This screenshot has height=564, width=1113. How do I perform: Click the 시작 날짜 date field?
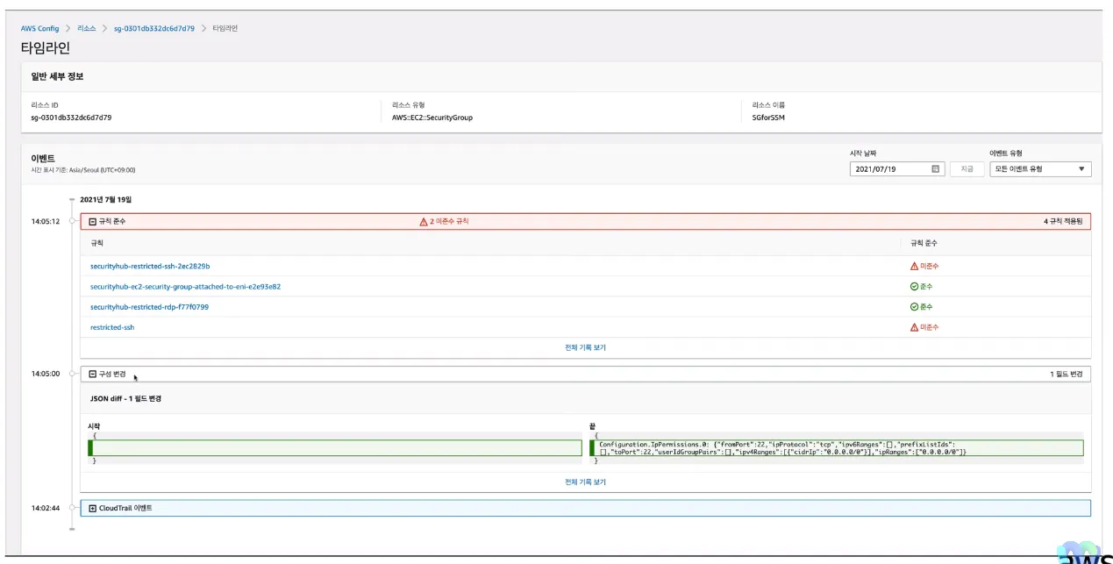point(897,168)
